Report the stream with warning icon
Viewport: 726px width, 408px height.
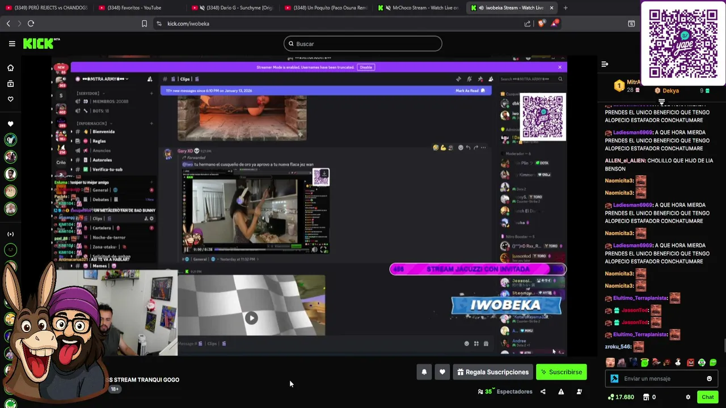coord(561,392)
